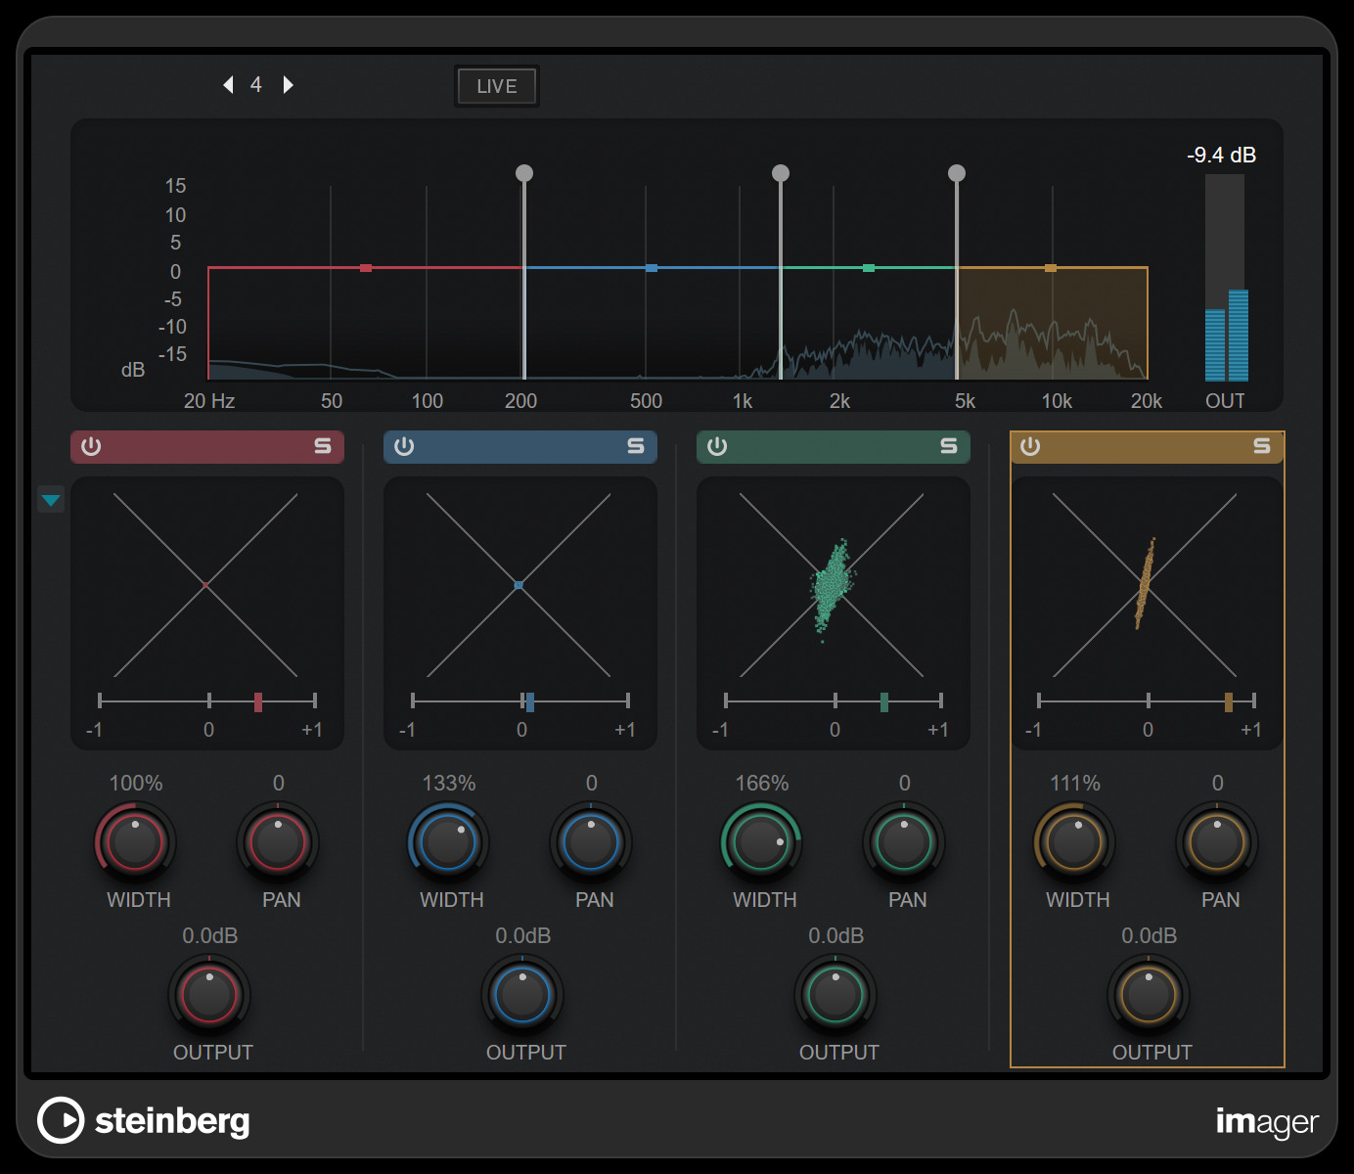
Task: Solo the blue band
Action: coord(636,446)
